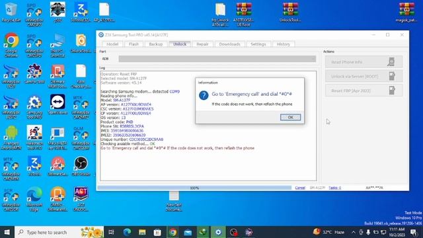The image size is (423, 238).
Task: Open the Mail app on taskbar
Action: tap(188, 232)
